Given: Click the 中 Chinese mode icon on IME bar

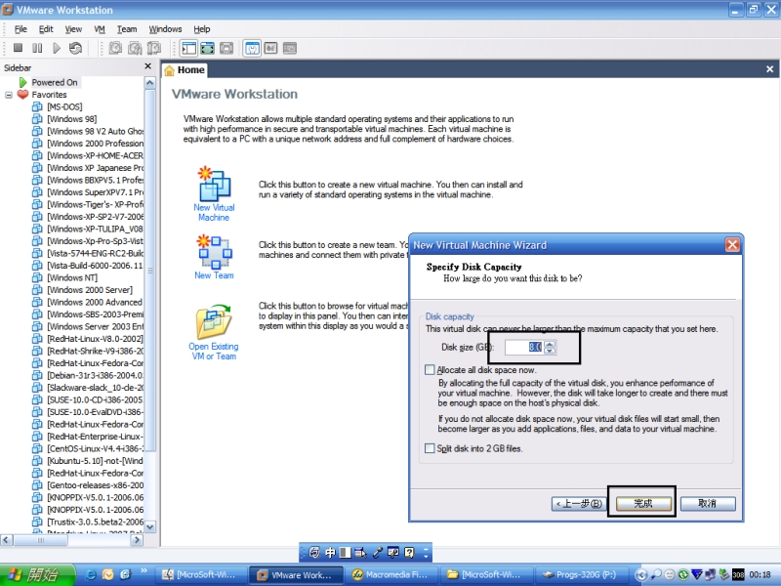Looking at the screenshot, I should tap(330, 552).
